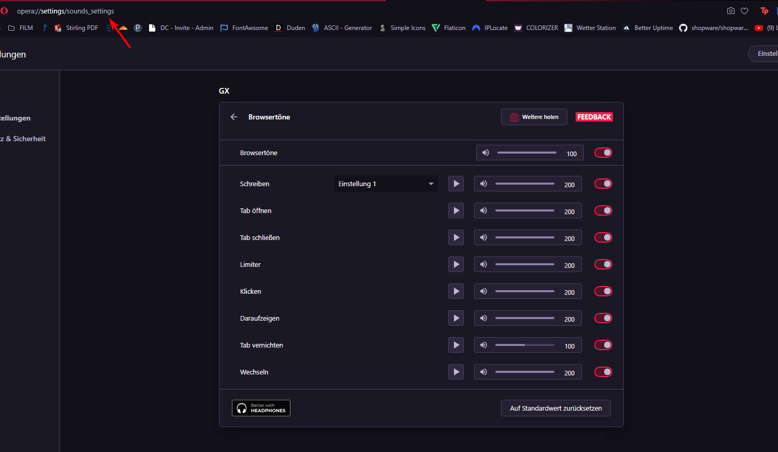778x452 pixels.
Task: Play the Tab öffnen sound preview
Action: 456,210
